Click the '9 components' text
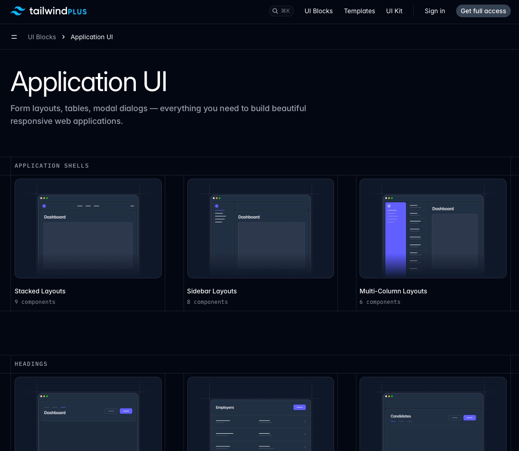This screenshot has height=451, width=519. (x=35, y=302)
